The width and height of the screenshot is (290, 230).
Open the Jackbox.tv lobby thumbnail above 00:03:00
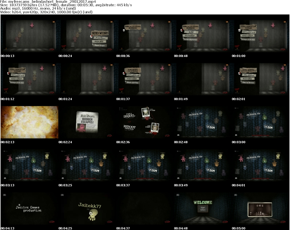click(261, 122)
